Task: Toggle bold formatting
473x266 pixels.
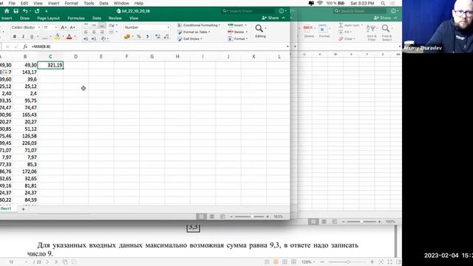Action: (x=15, y=37)
